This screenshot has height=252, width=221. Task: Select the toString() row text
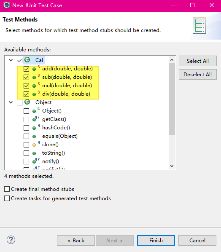coord(54,153)
